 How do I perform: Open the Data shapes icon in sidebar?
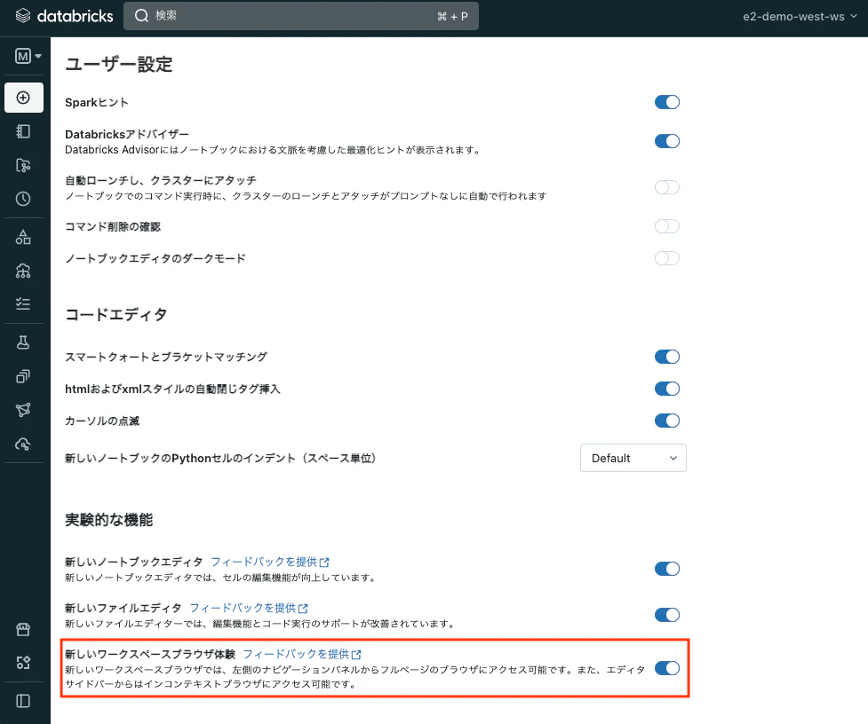[x=23, y=237]
